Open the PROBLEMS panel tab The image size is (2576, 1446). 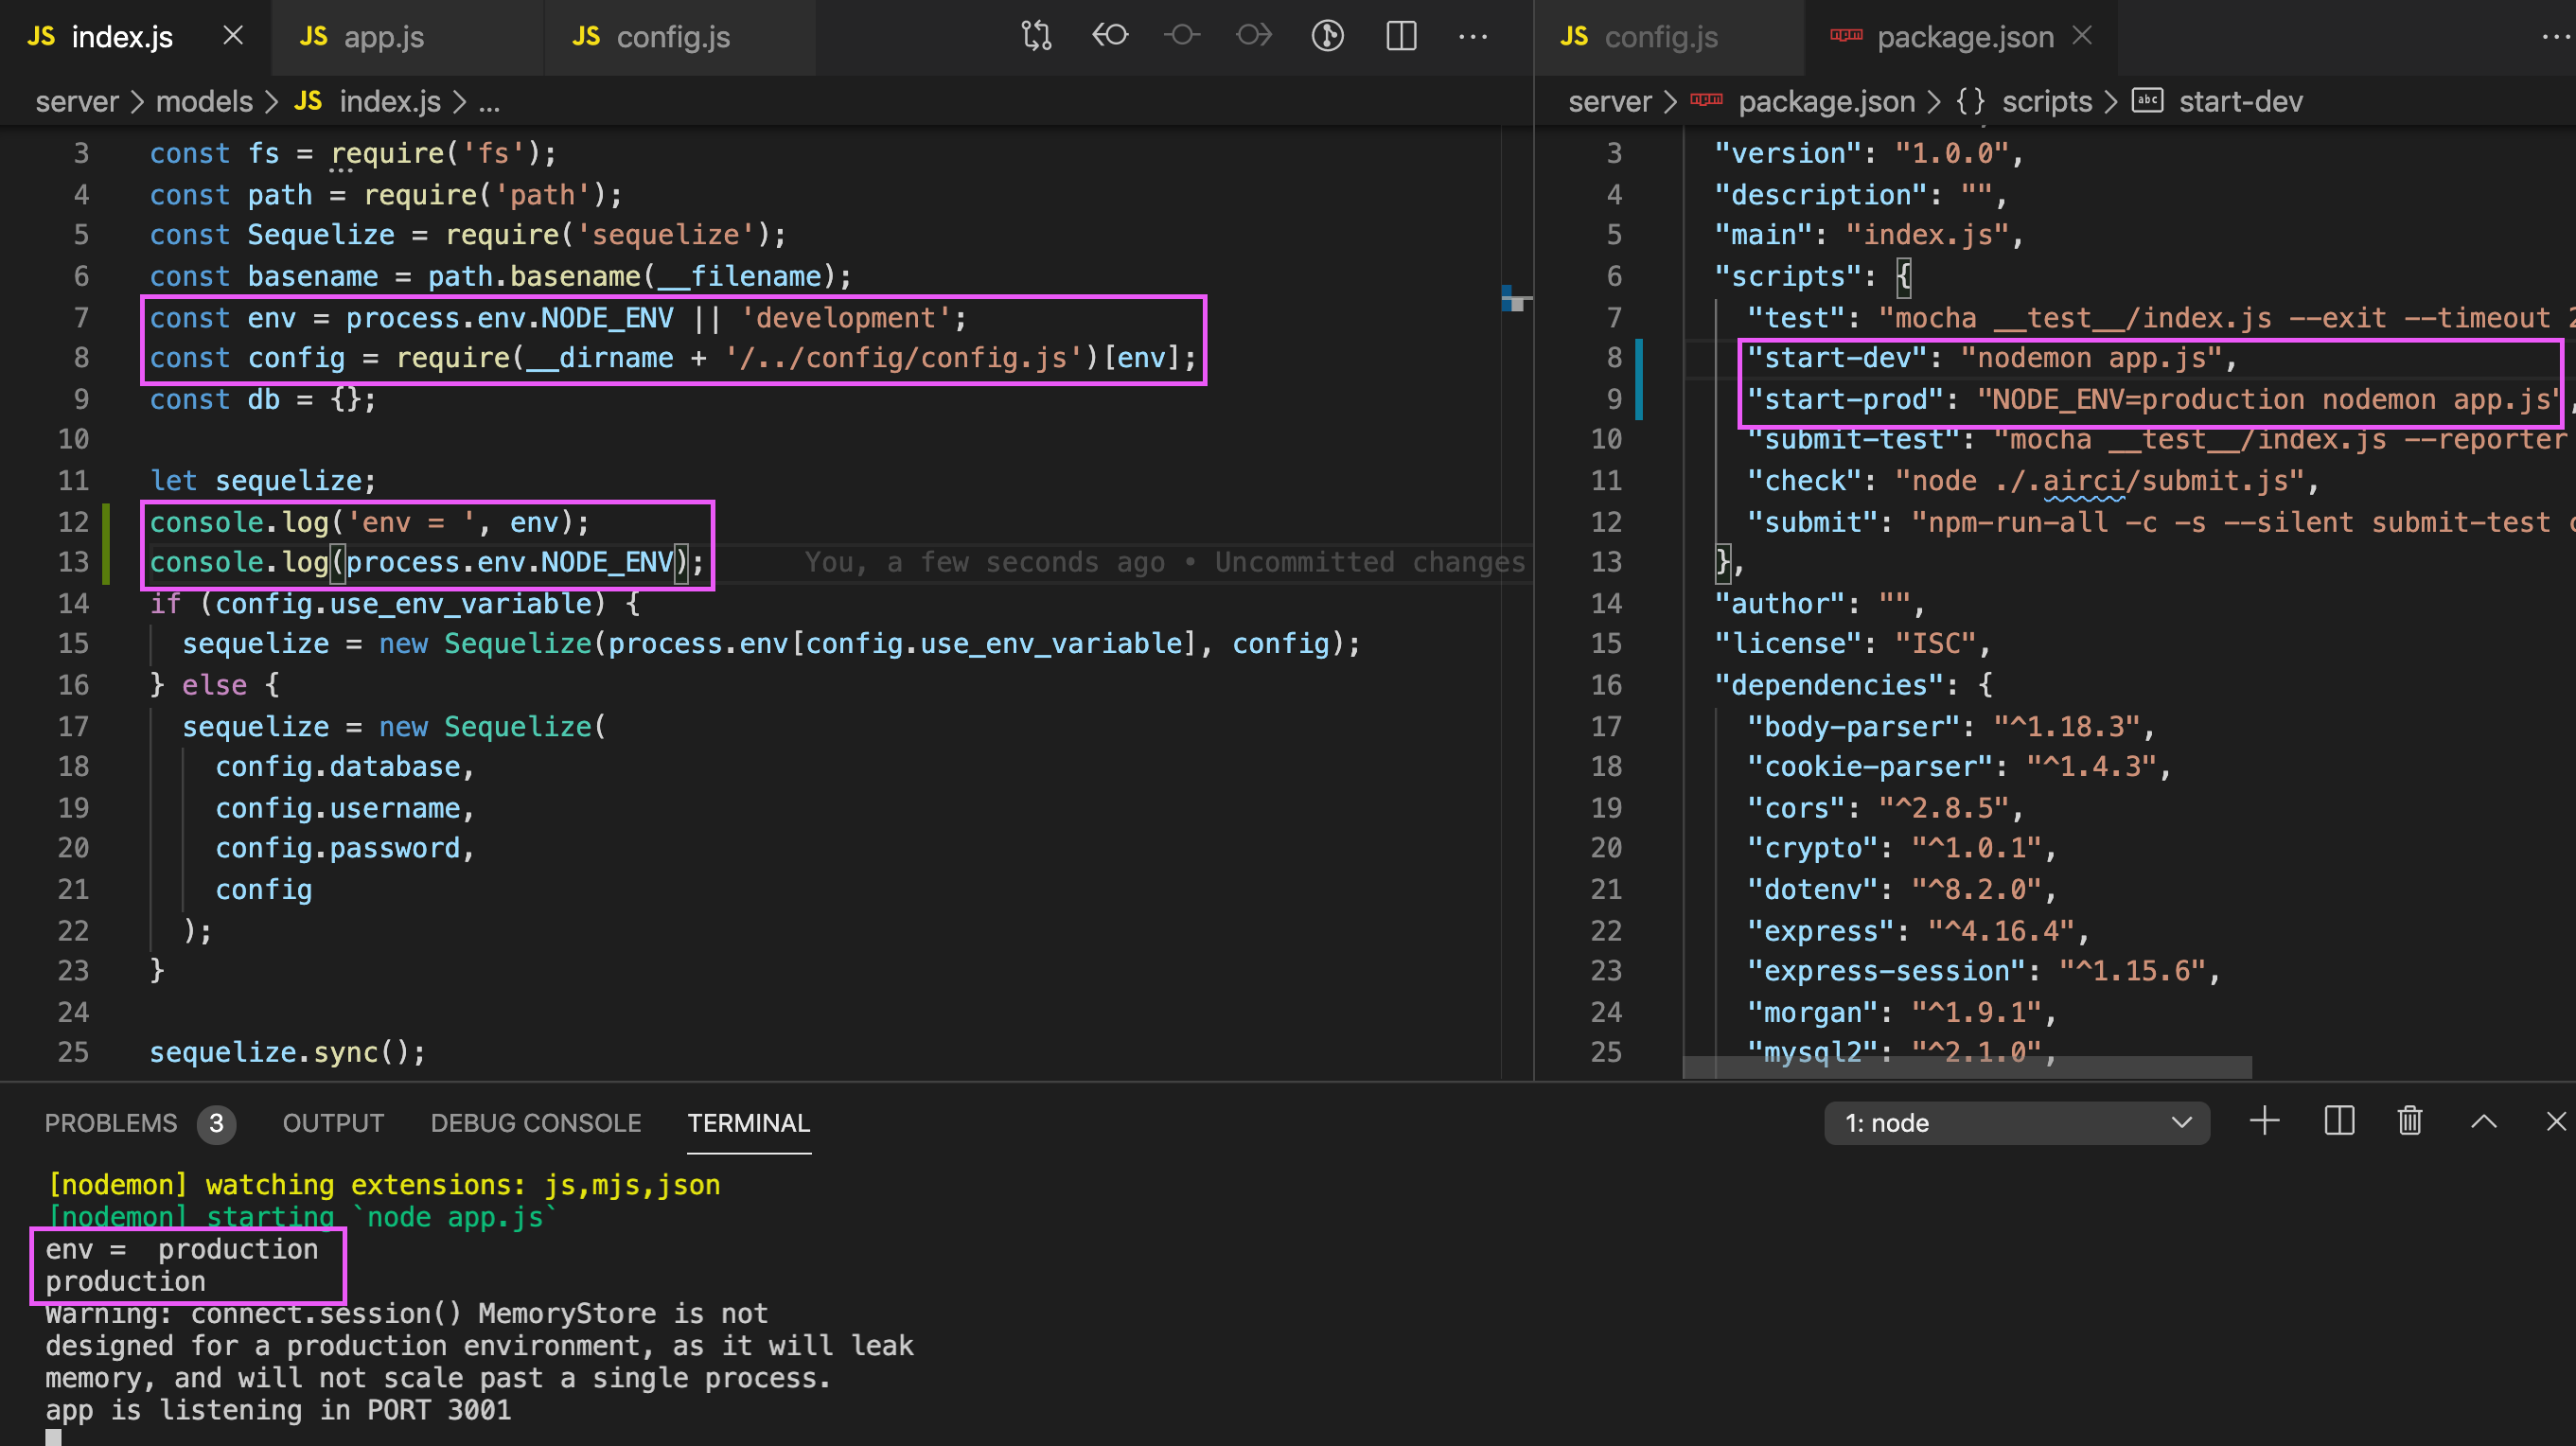110,1123
